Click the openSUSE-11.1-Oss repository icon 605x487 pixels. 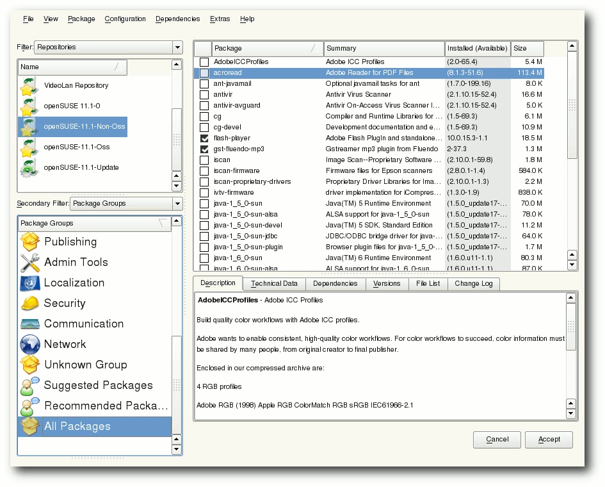(x=29, y=147)
